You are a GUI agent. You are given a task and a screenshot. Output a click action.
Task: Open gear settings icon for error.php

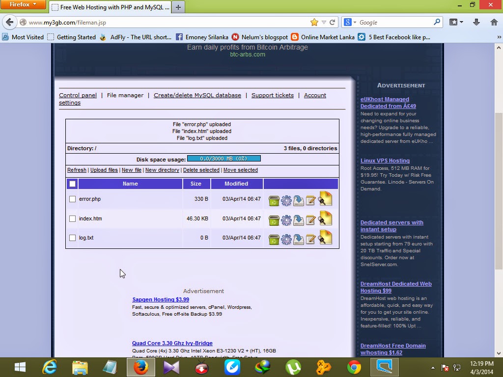[x=286, y=201]
